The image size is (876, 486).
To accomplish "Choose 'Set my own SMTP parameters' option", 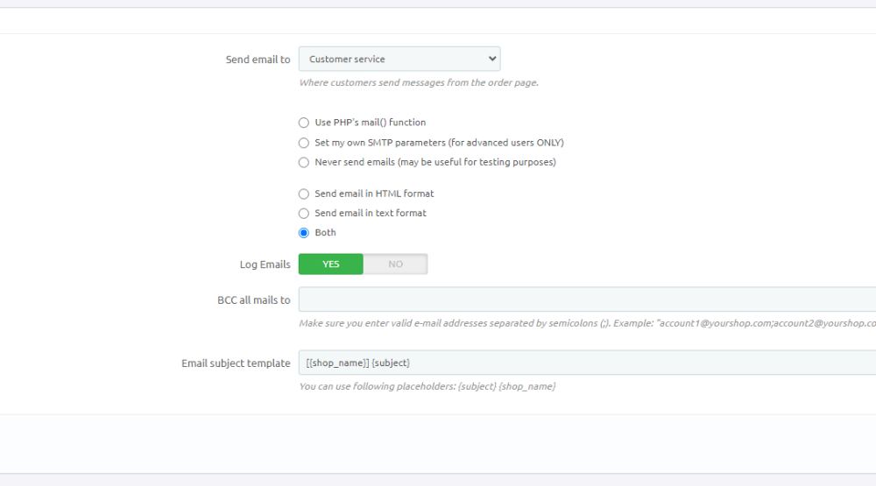I will pyautogui.click(x=304, y=143).
